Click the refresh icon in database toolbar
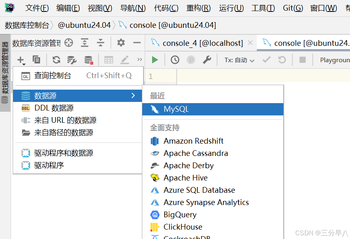This screenshot has width=350, height=239. coord(56,60)
